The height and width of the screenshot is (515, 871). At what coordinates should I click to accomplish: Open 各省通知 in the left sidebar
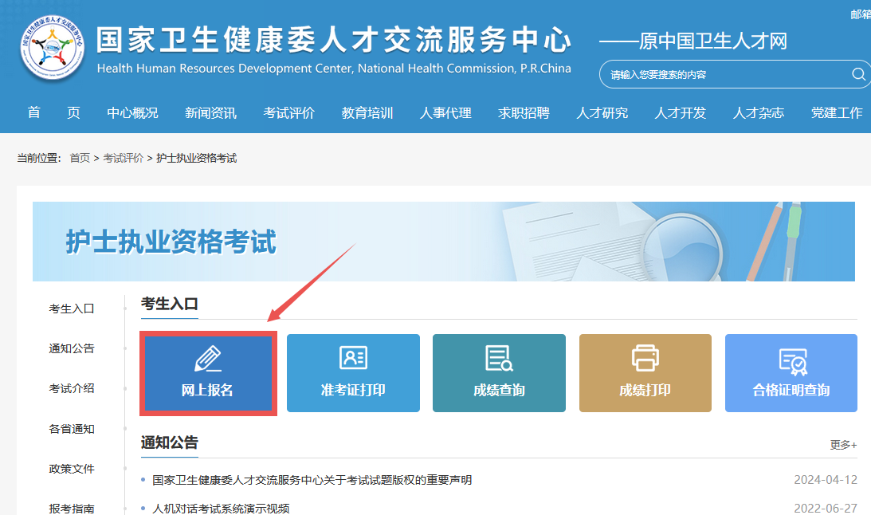[72, 429]
